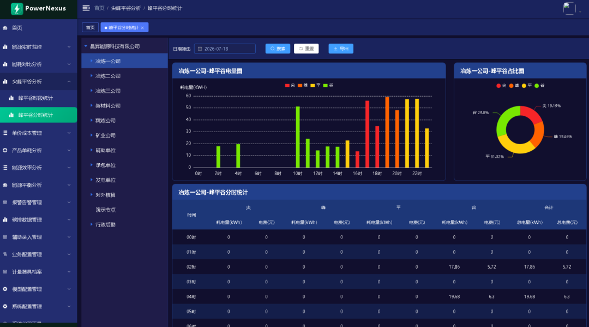Open the user dropdown arrow beside the avatar
Viewport: 589px width, 327px height.
580,11
